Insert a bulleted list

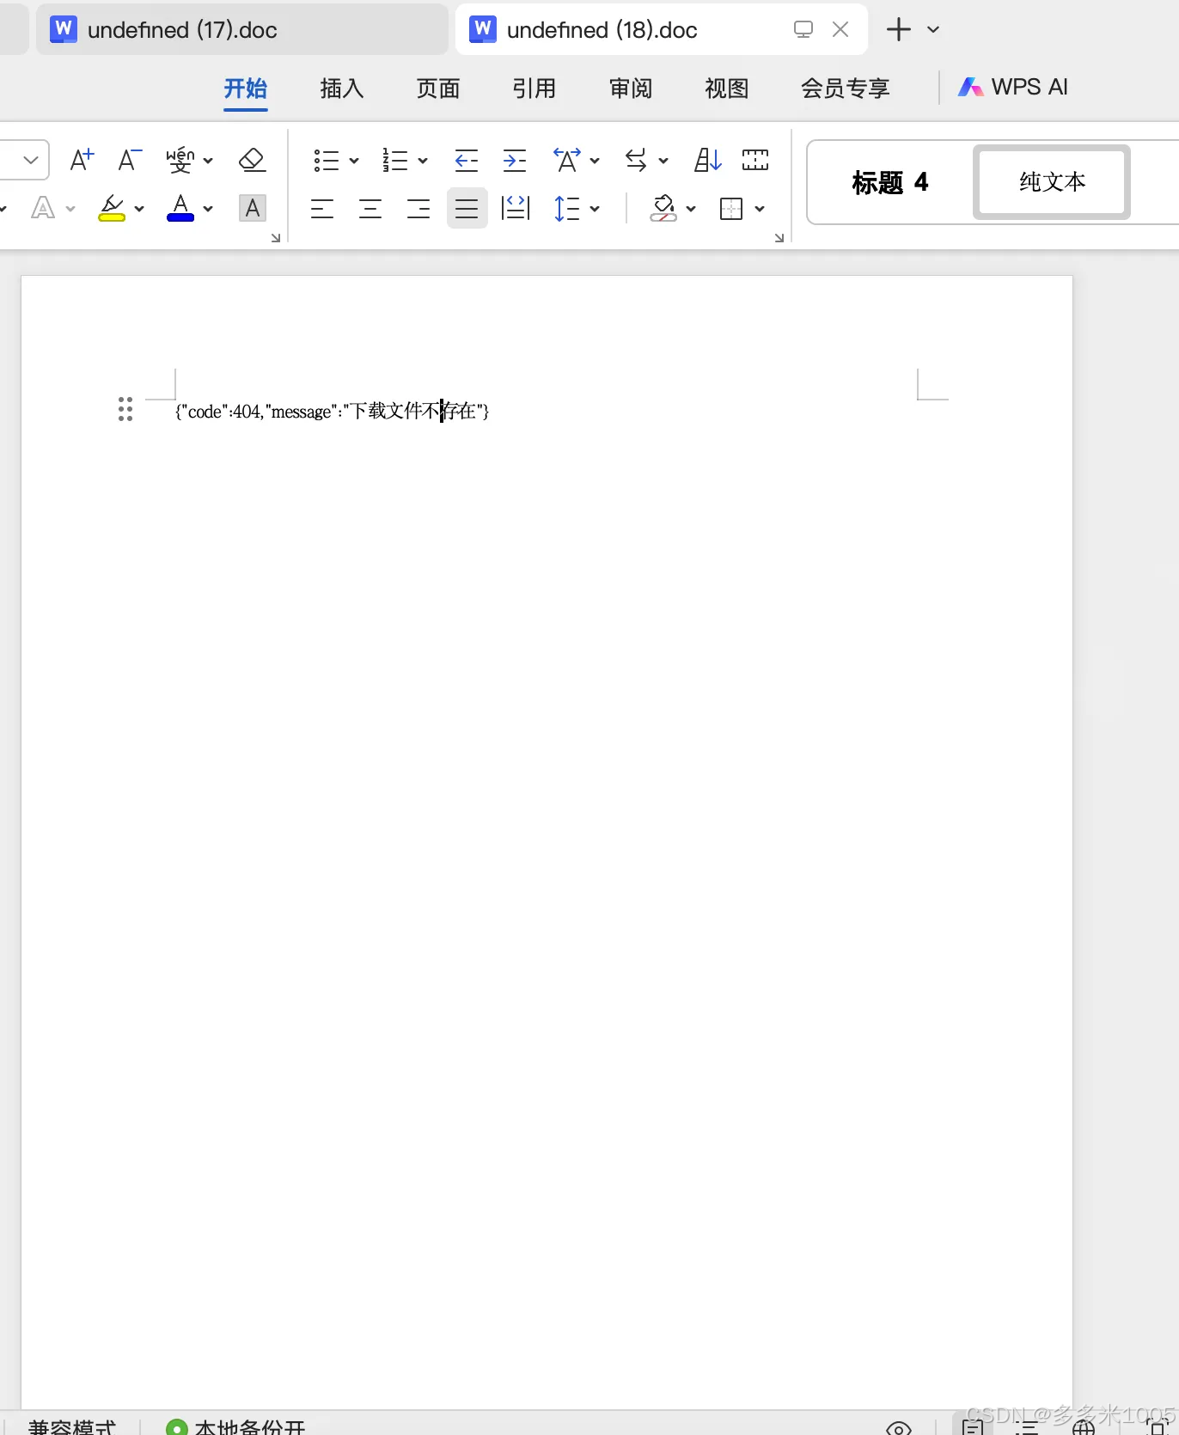[x=327, y=160]
